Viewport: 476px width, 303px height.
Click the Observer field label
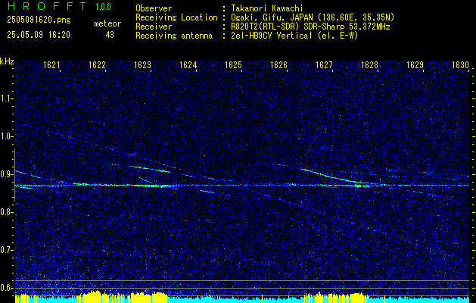(x=154, y=8)
